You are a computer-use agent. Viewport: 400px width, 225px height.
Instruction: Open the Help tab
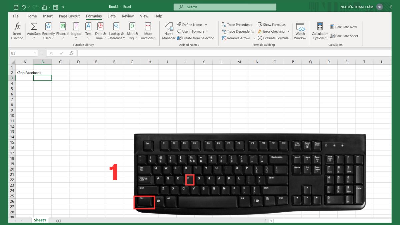[x=158, y=16]
